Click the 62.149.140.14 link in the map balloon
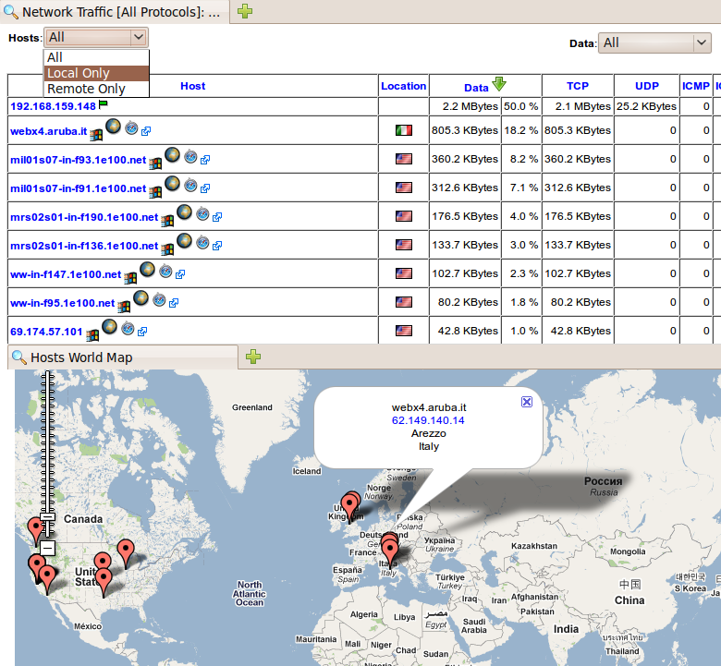This screenshot has height=666, width=721. (x=428, y=420)
